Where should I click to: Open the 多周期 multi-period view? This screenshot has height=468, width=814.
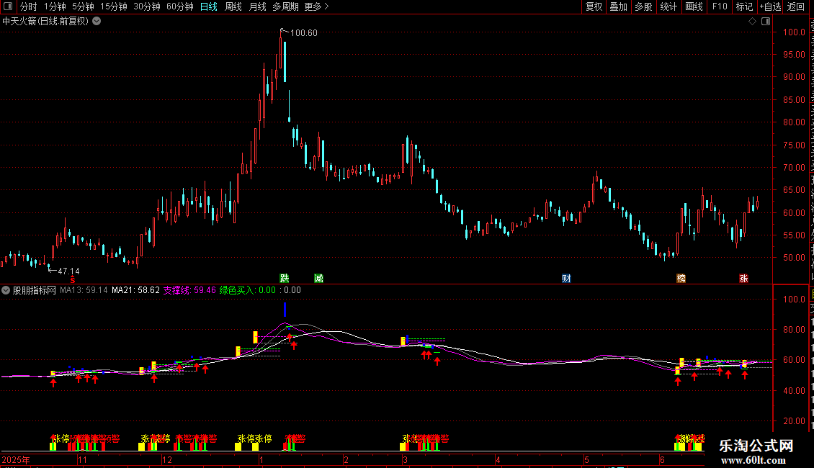285,6
